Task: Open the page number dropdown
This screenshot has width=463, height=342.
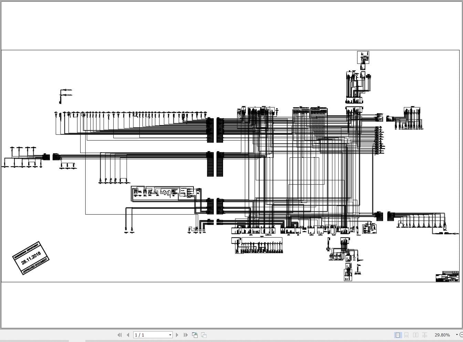Action: (170, 335)
